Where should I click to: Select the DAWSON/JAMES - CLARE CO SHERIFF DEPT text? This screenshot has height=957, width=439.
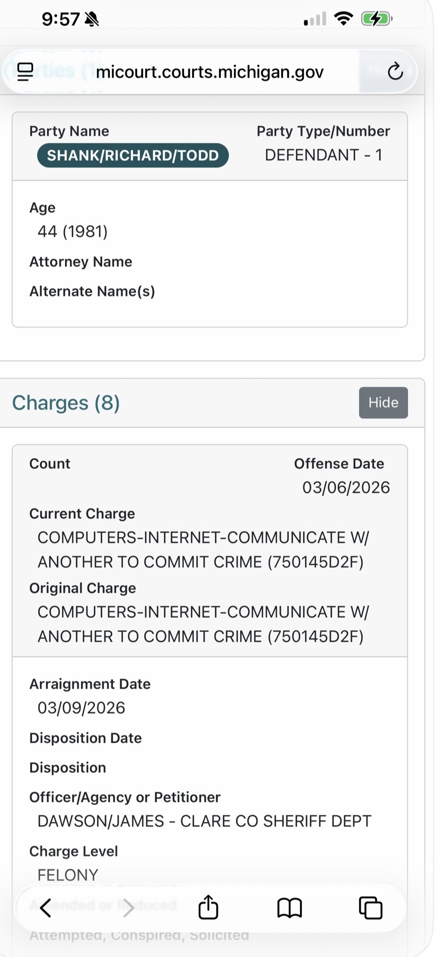tap(204, 821)
